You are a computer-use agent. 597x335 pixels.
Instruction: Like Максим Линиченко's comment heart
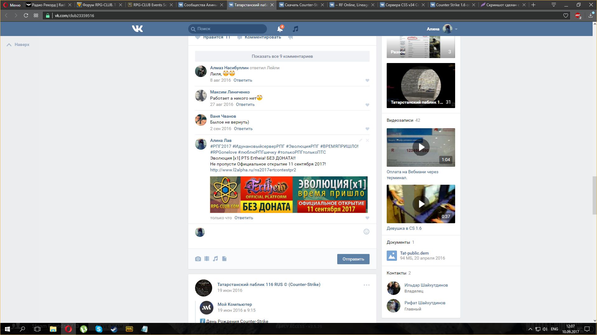click(367, 105)
